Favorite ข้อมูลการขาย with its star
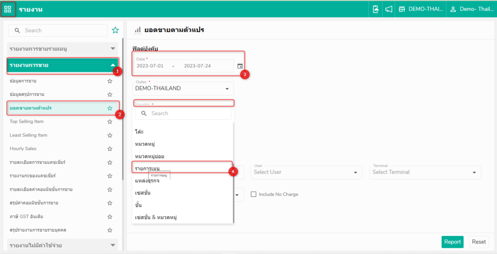Image resolution: width=497 pixels, height=254 pixels. [x=110, y=81]
